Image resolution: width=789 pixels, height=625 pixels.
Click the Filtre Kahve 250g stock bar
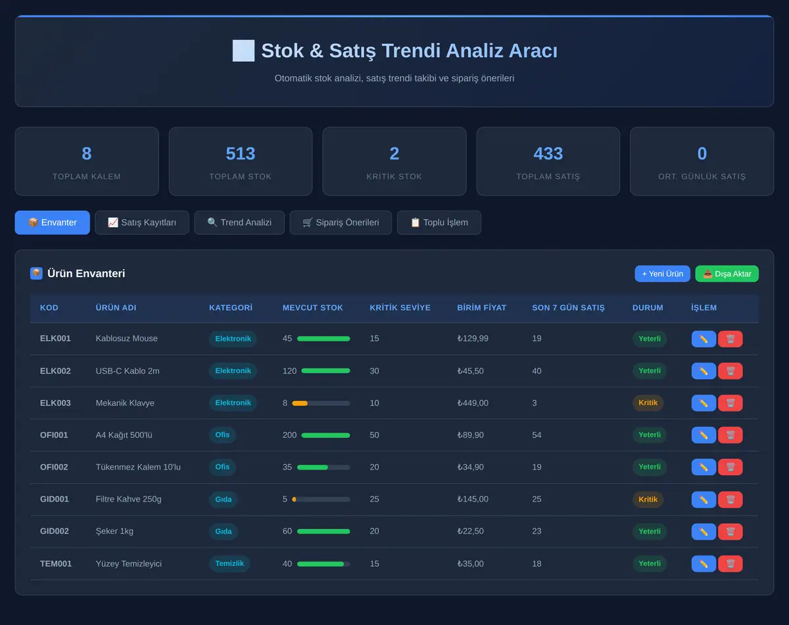point(321,500)
